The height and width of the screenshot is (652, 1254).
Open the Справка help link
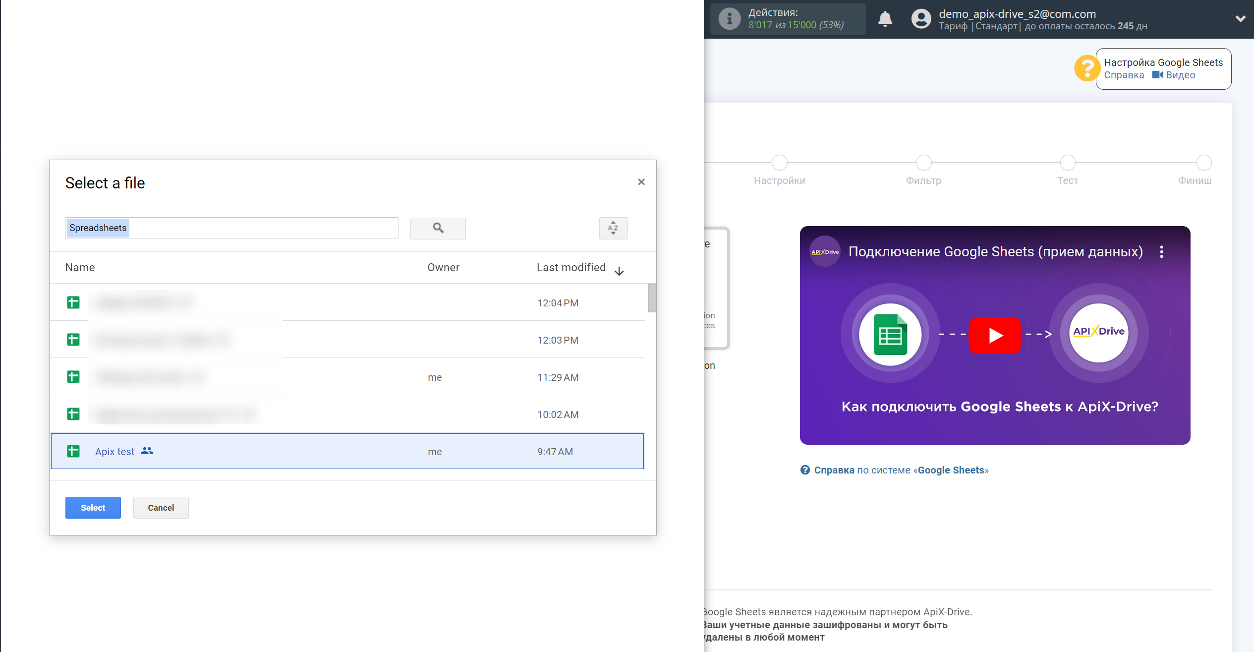(1124, 75)
